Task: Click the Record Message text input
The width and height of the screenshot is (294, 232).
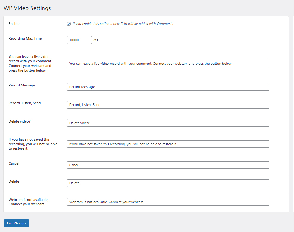Action: tap(168, 87)
